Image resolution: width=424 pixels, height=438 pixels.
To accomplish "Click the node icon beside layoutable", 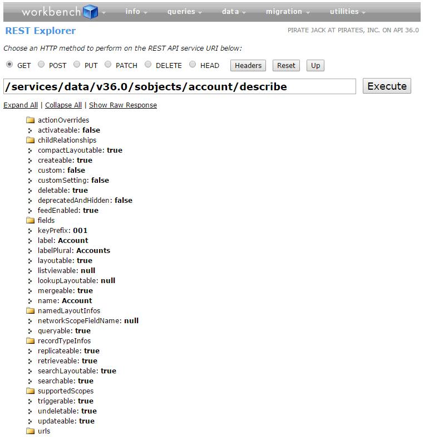I will (x=30, y=261).
